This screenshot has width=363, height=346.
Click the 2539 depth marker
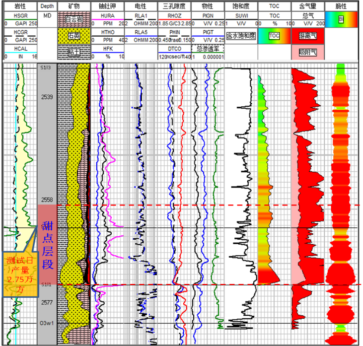47,97
